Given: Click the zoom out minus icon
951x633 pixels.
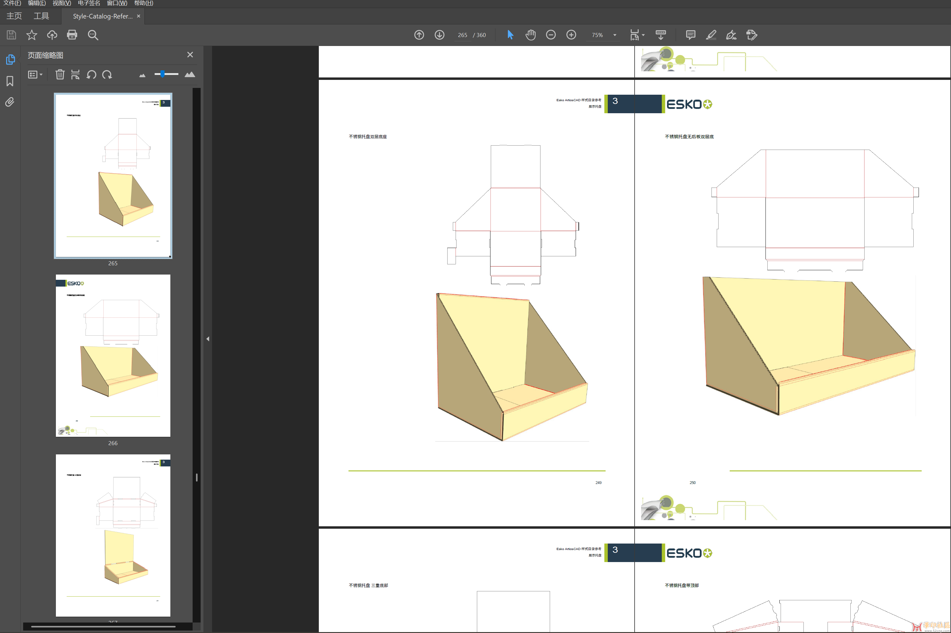Looking at the screenshot, I should (x=551, y=35).
